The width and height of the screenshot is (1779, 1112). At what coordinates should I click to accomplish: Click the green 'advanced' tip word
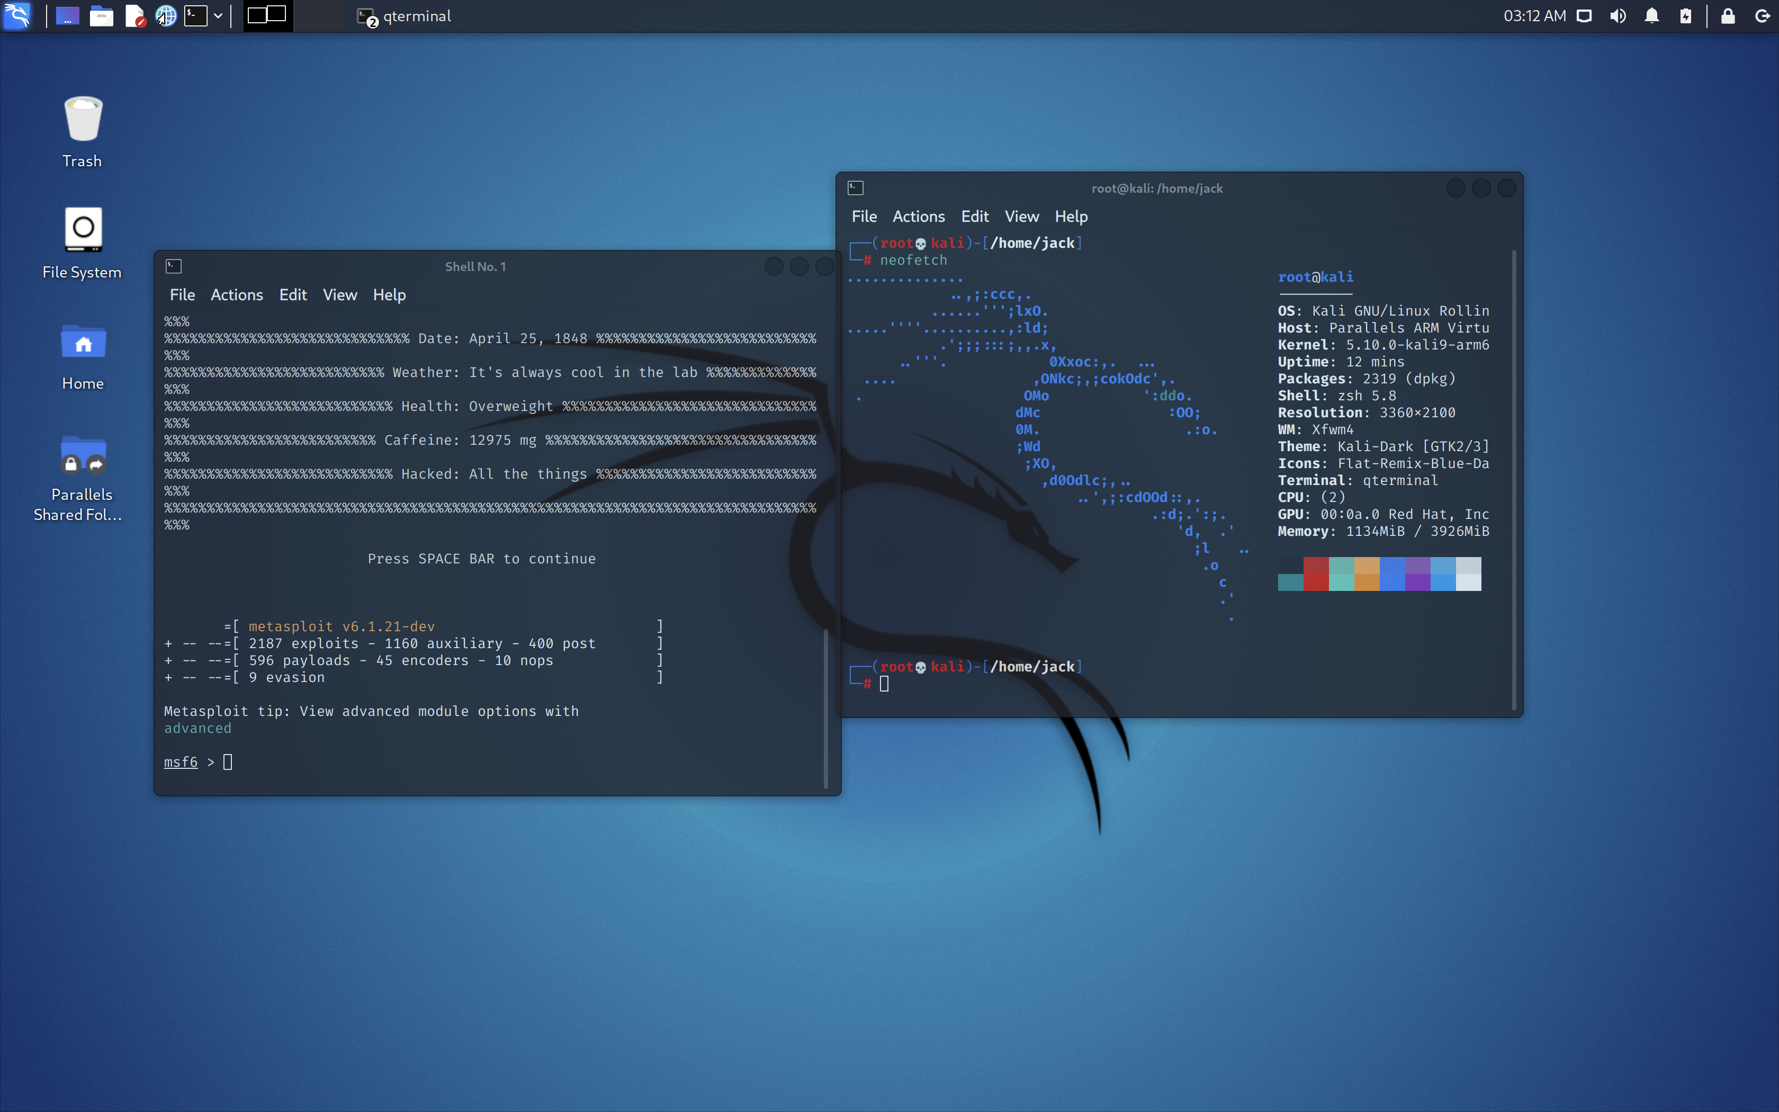pos(197,728)
